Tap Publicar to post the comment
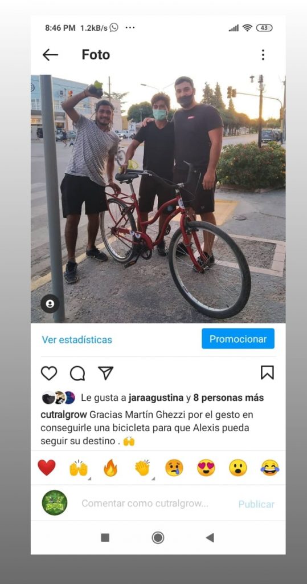This screenshot has height=584, width=307. coord(256,504)
